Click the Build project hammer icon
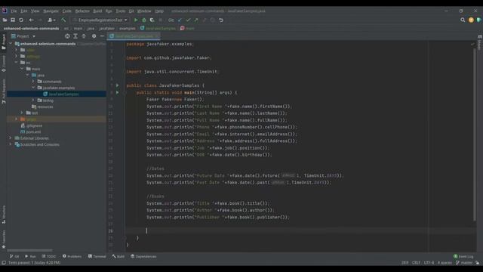 63,20
